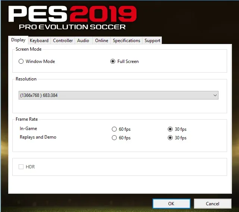Switch to the Support tab
Image resolution: width=239 pixels, height=212 pixels.
pos(152,41)
